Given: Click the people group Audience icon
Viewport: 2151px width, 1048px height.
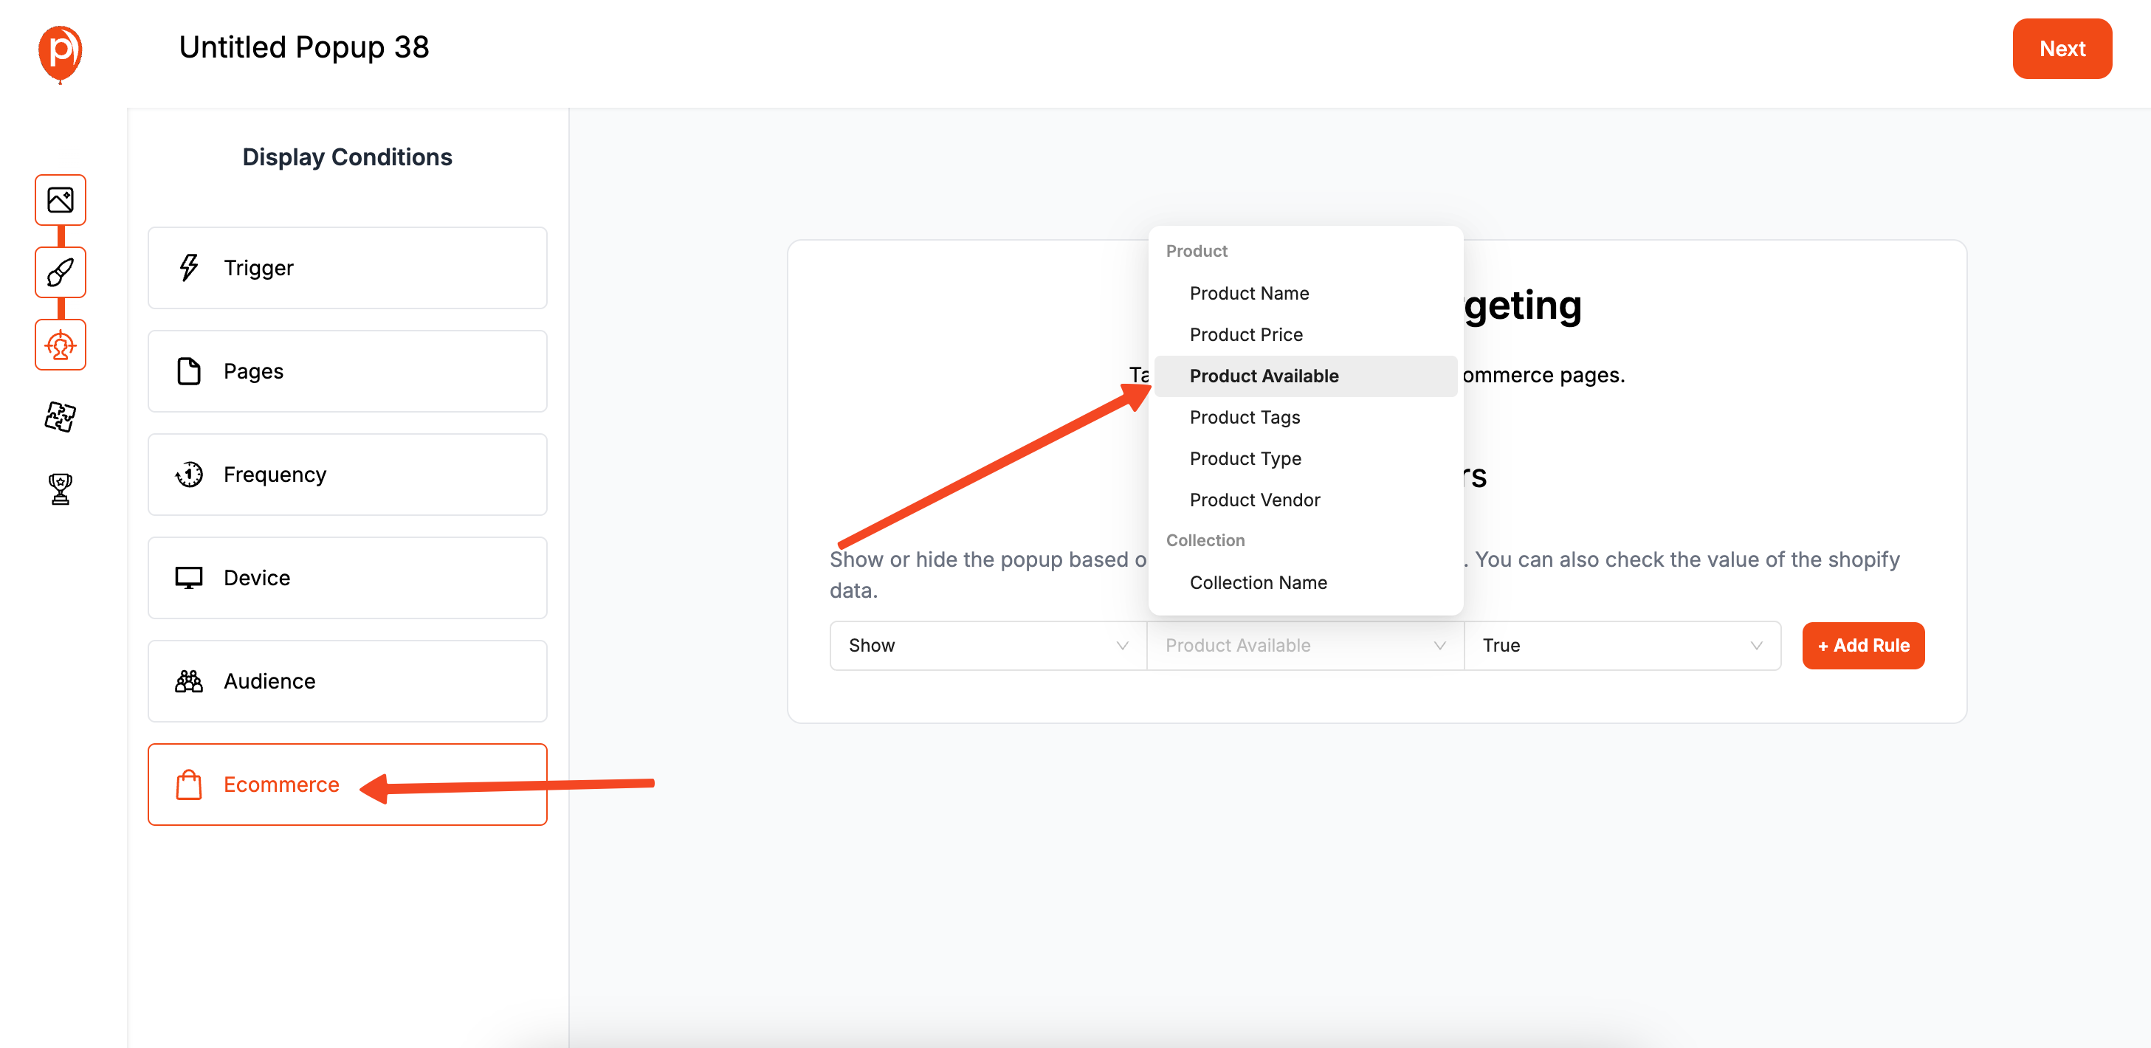Looking at the screenshot, I should [189, 681].
